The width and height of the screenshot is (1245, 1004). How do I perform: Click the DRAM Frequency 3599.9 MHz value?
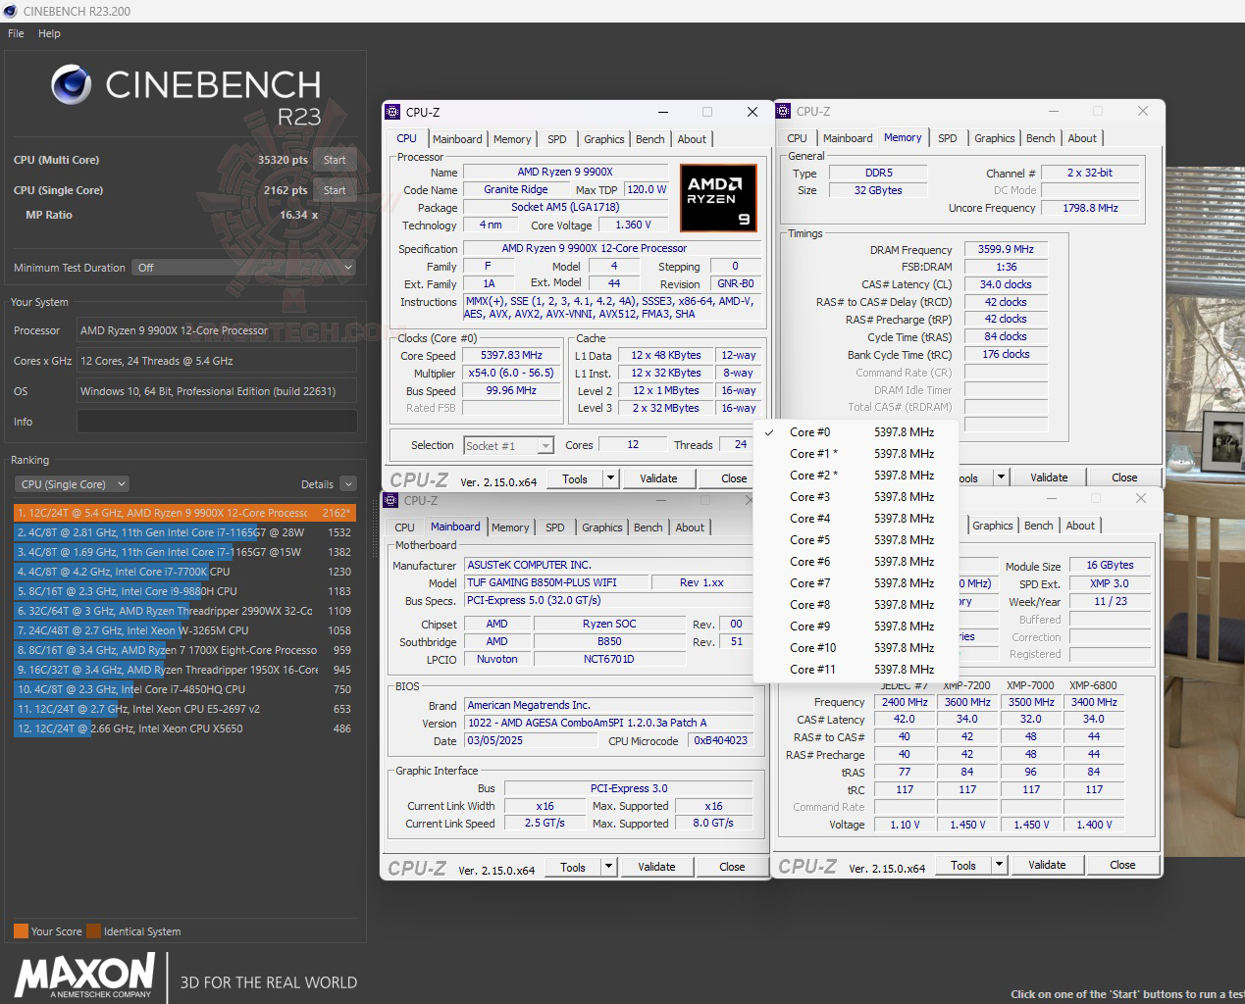click(1006, 249)
